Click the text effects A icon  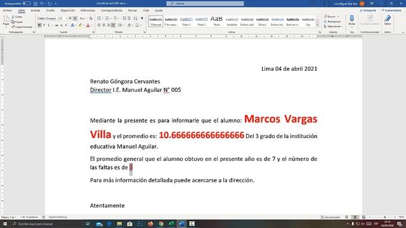[72, 25]
